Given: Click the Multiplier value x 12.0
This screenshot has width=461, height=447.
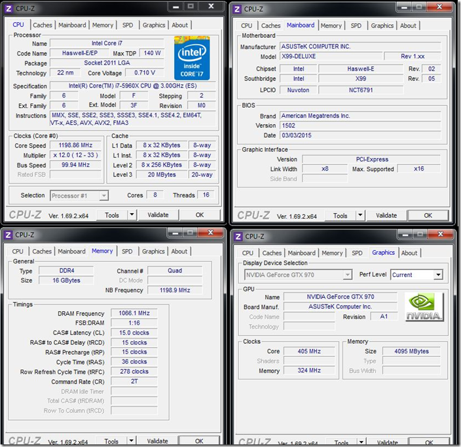Looking at the screenshot, I should (x=75, y=155).
